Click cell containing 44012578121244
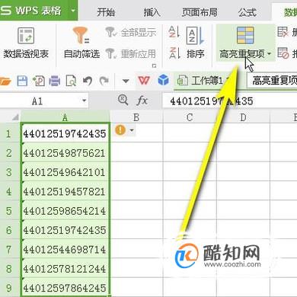Image resolution: width=297 pixels, height=297 pixels. [65, 269]
